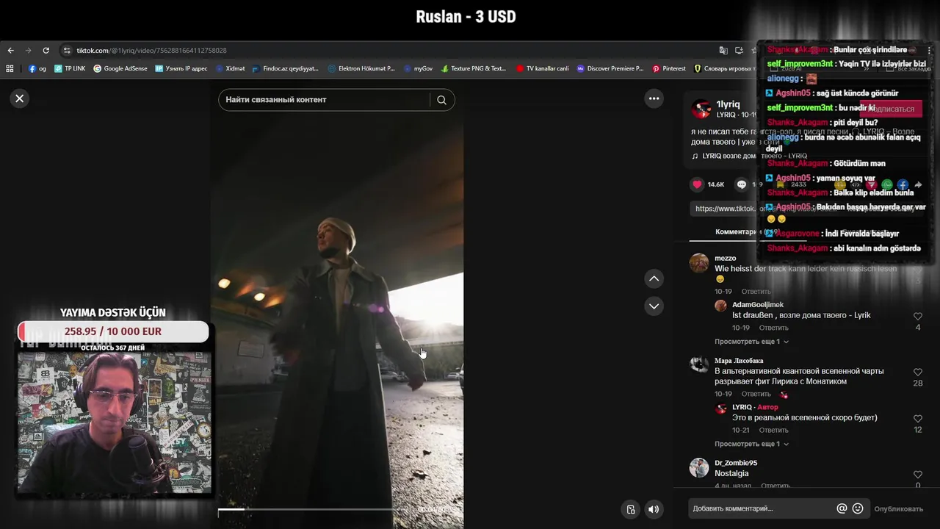Reply to mezzo's comment with Ответить
This screenshot has height=529, width=940.
[x=756, y=292]
